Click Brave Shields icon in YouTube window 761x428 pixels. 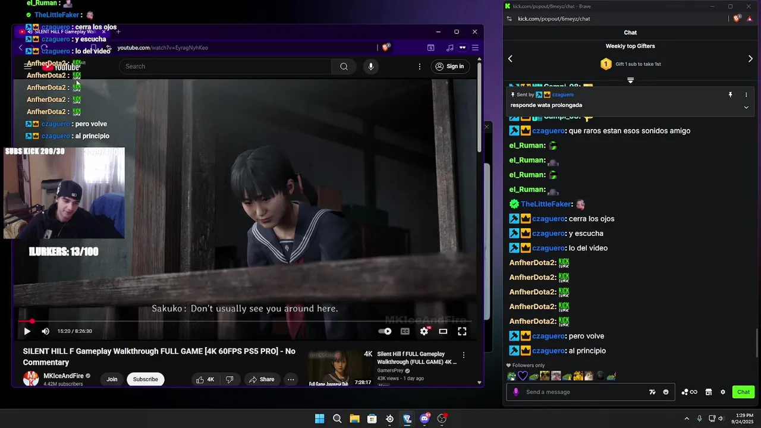[x=386, y=48]
